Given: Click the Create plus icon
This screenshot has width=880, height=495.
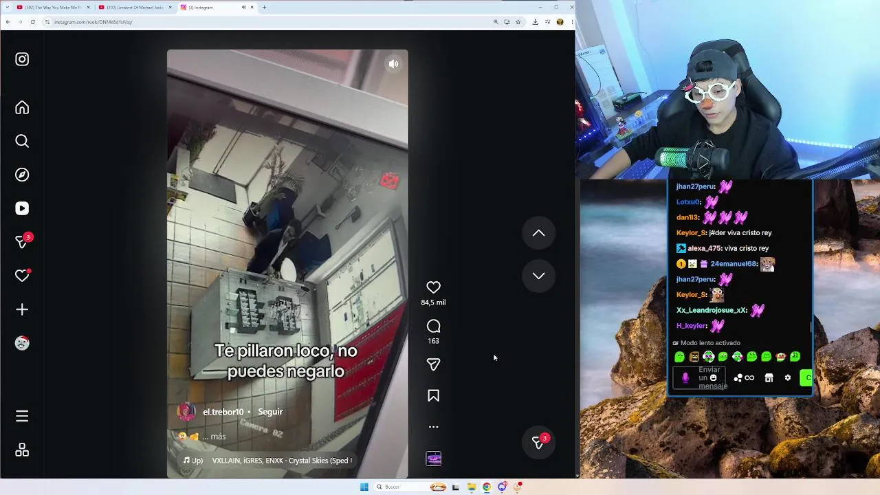Looking at the screenshot, I should [x=22, y=309].
